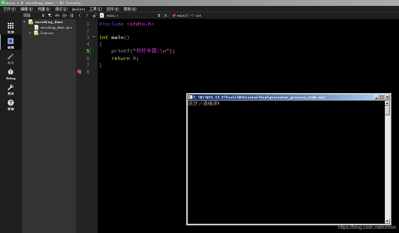Open the 调试(D) menu

[x=61, y=9]
